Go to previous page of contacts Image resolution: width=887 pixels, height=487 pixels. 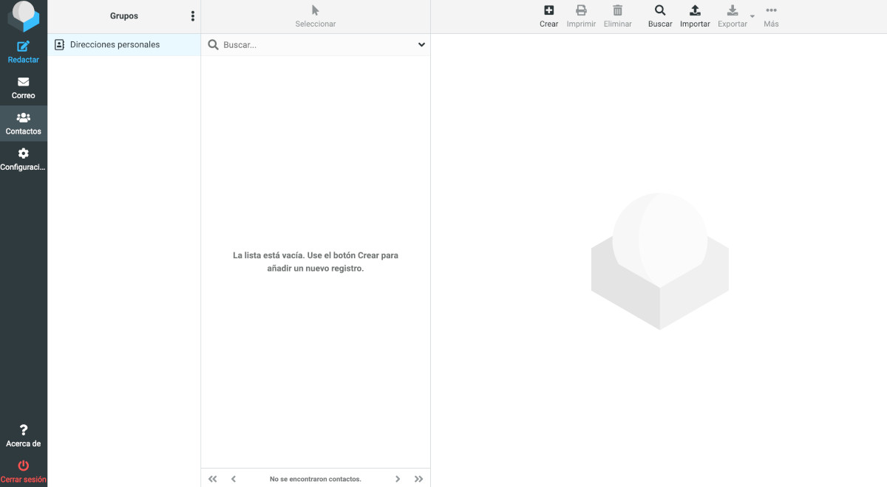tap(234, 479)
